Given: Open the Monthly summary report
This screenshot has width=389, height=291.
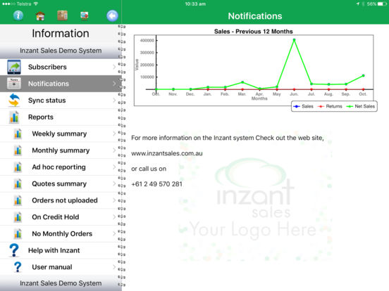Looking at the screenshot, I should pyautogui.click(x=61, y=150).
